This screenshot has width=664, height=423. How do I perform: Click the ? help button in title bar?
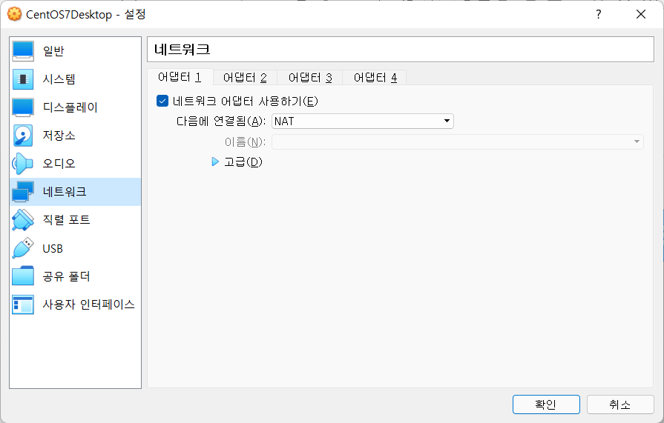[599, 14]
